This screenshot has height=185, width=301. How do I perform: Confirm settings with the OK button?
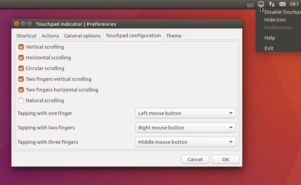225,160
